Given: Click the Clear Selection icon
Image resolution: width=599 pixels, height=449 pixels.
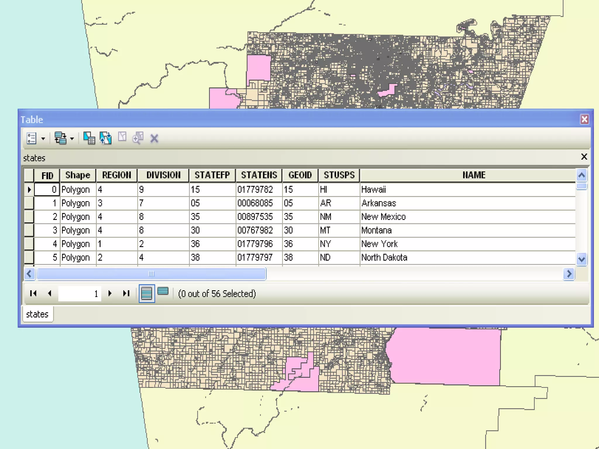Looking at the screenshot, I should 122,137.
